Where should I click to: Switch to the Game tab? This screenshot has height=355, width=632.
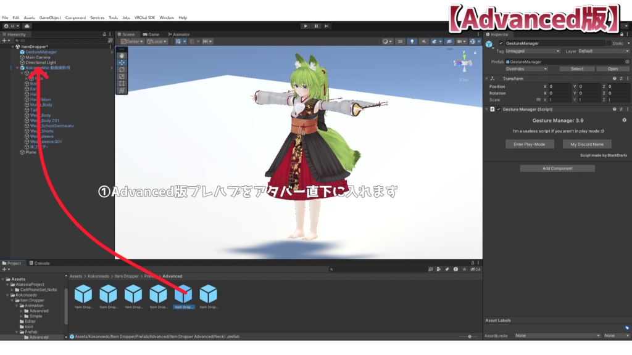(x=151, y=35)
